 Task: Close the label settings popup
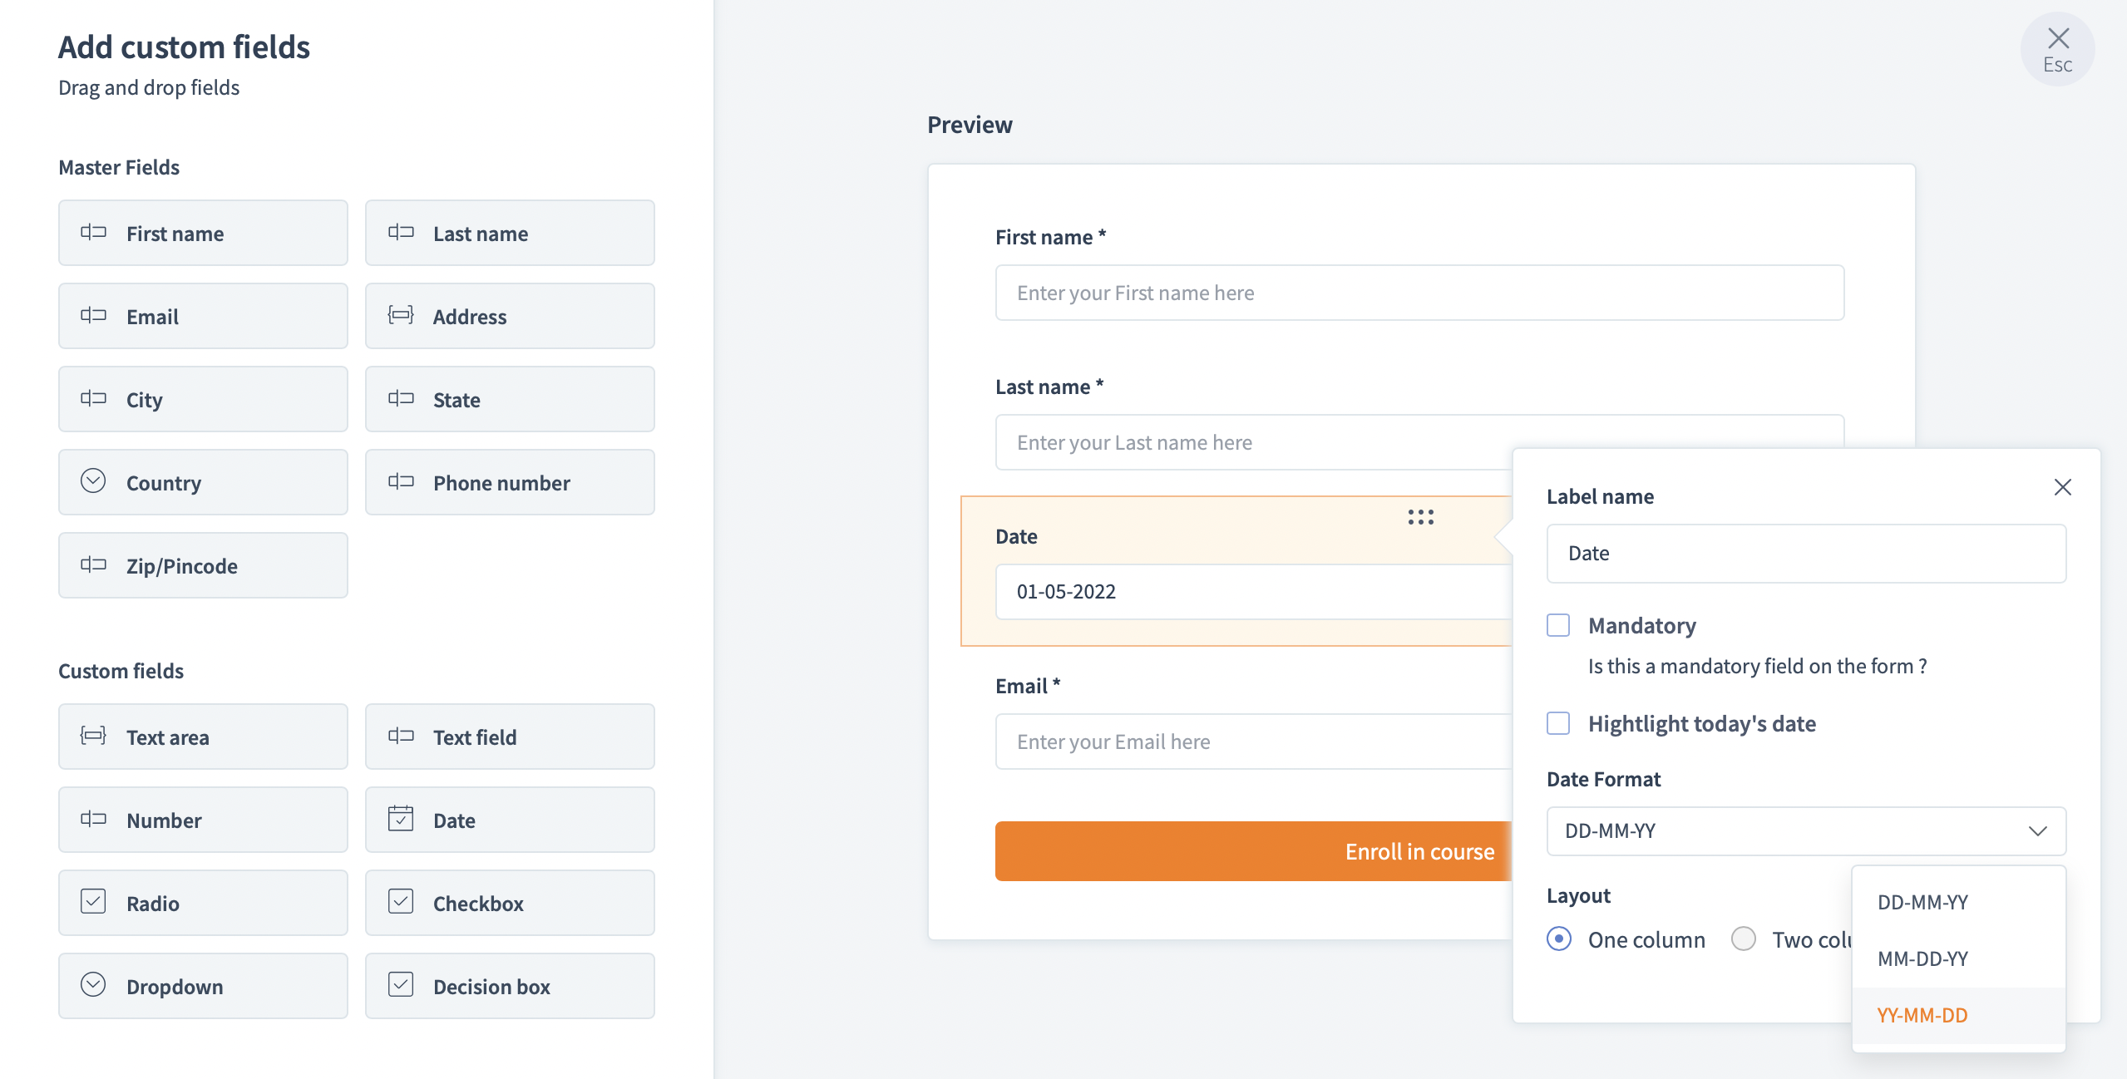pos(2062,487)
